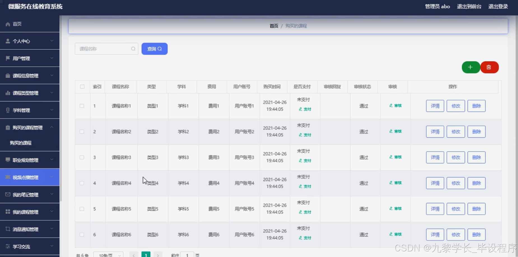Click 修改 button for row 2
Screen dimensions: 518x257
pos(456,132)
